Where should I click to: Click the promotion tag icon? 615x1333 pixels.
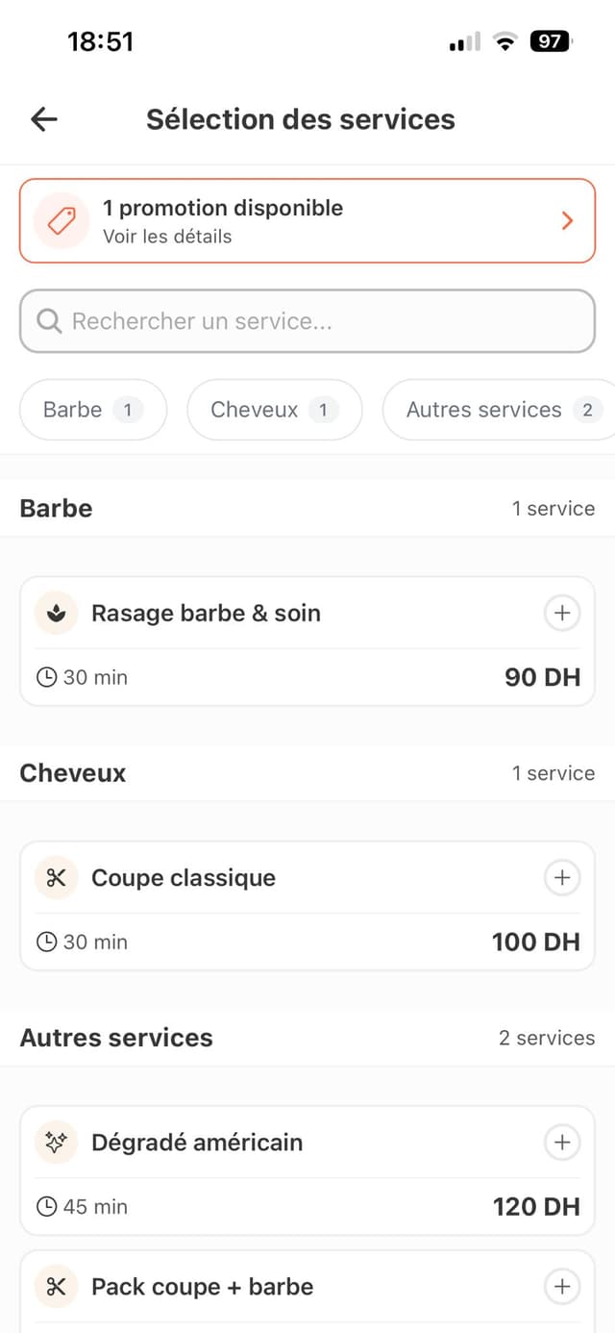(x=59, y=220)
